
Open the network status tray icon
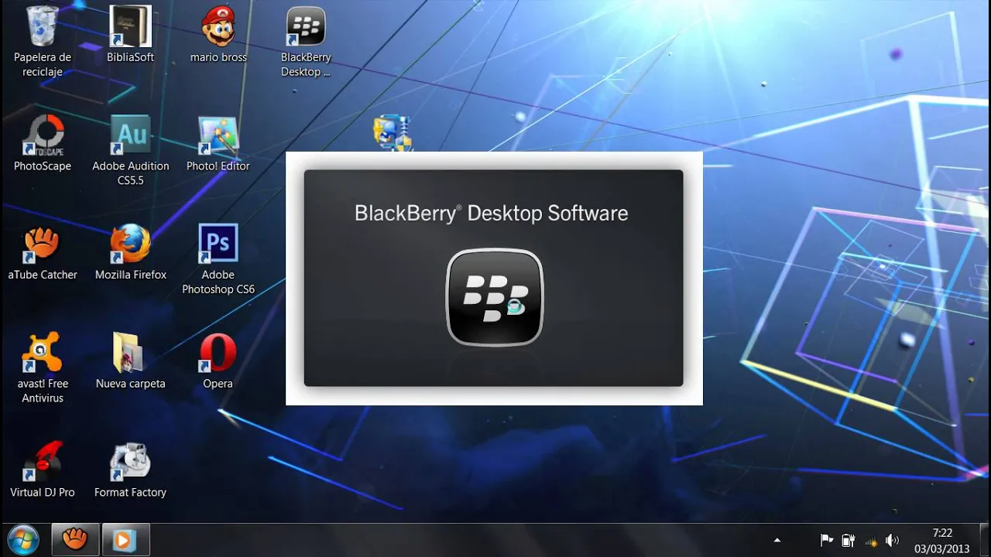(870, 541)
